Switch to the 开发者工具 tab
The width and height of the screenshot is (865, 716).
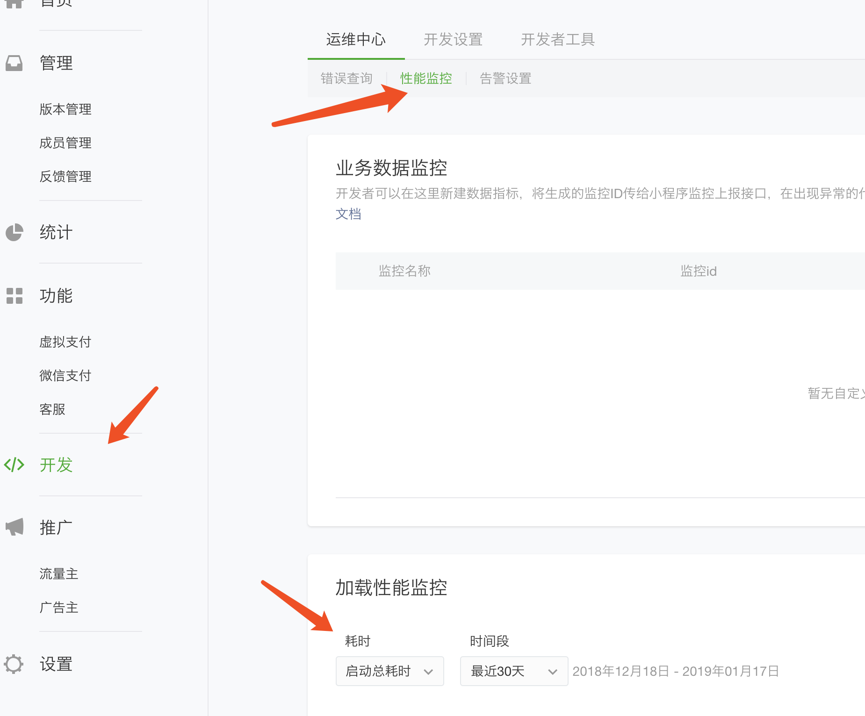coord(557,40)
